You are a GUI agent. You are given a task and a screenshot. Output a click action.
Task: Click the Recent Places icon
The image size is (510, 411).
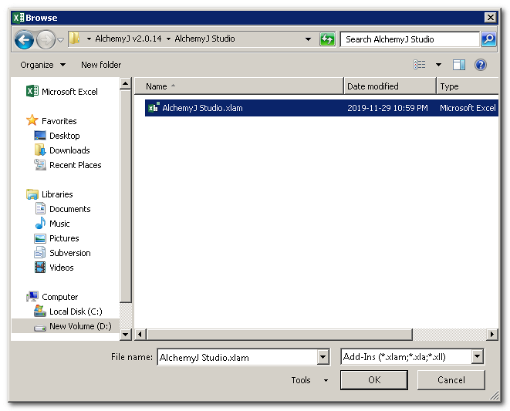point(40,164)
